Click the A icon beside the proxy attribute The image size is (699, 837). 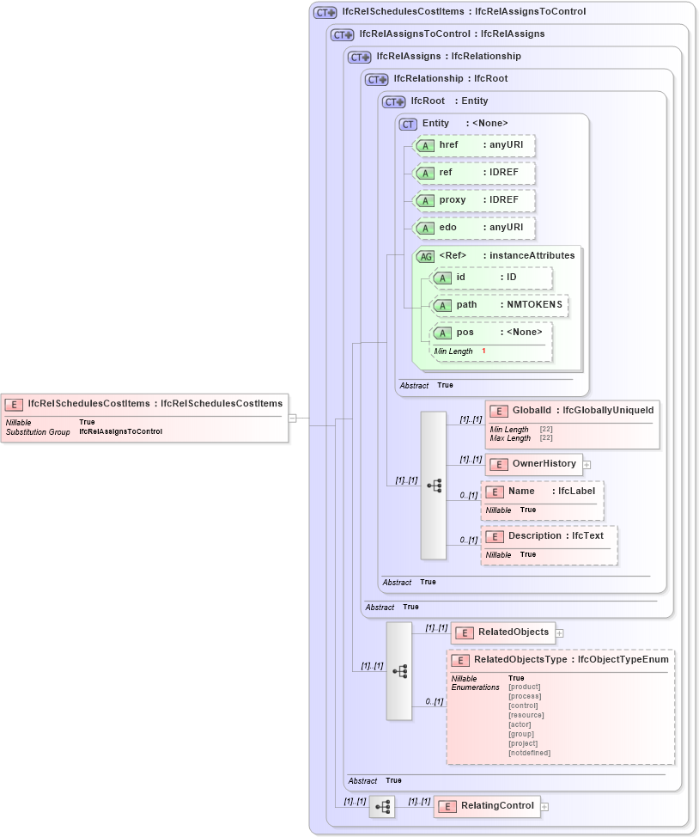click(x=425, y=200)
